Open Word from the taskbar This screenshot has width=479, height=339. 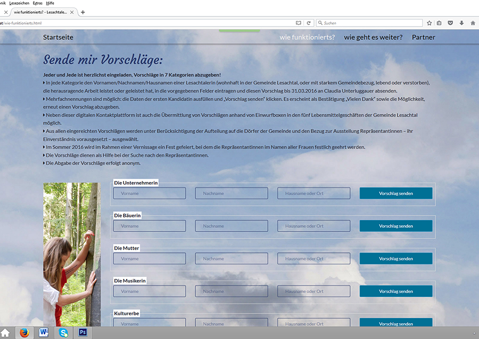[44, 332]
